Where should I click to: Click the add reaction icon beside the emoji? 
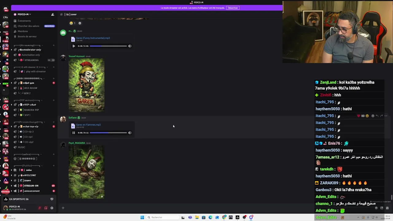click(x=80, y=23)
